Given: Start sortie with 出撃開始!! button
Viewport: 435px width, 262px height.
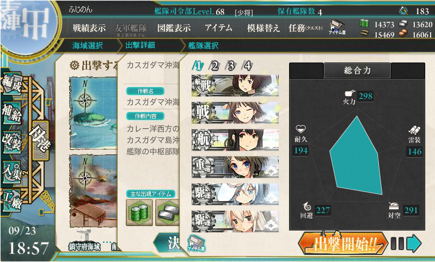Looking at the screenshot, I should coord(342,244).
